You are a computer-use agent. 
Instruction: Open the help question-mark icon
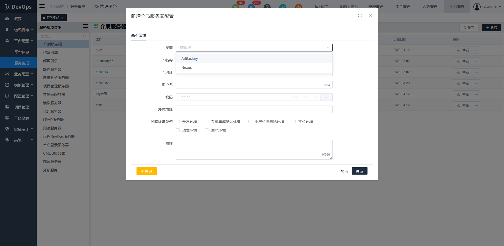(267, 7)
